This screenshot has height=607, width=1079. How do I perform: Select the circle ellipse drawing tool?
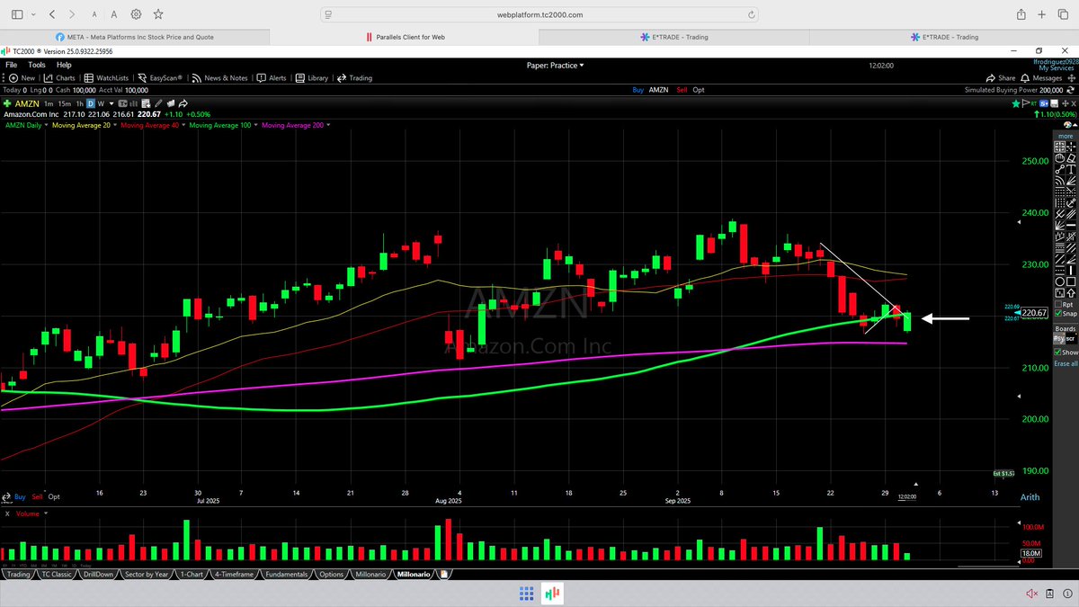click(x=1059, y=281)
